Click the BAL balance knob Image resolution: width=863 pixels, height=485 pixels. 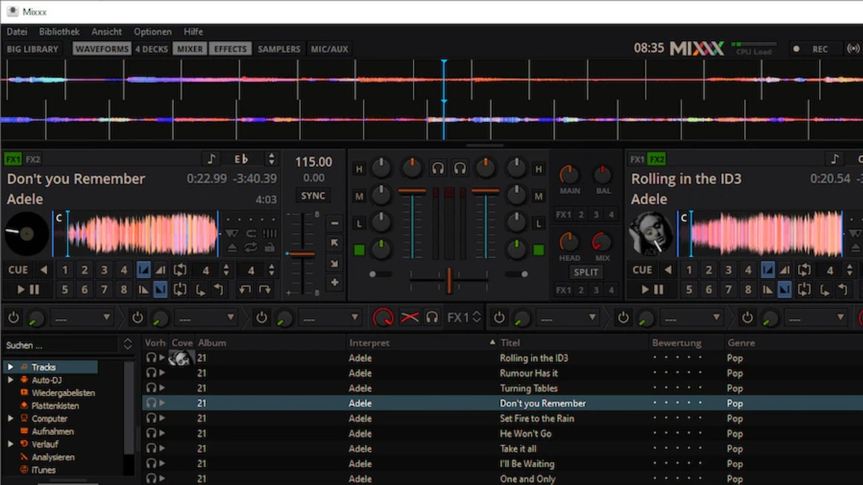602,175
